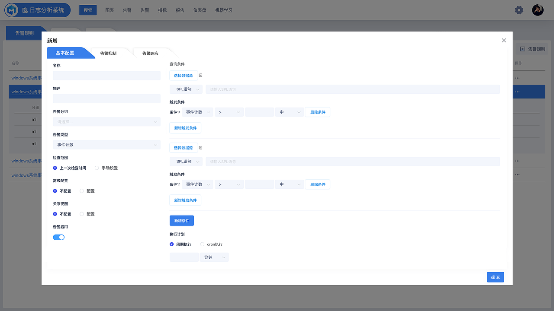
Task: Click the icon beside the first 选择数据源
Action: pos(201,76)
